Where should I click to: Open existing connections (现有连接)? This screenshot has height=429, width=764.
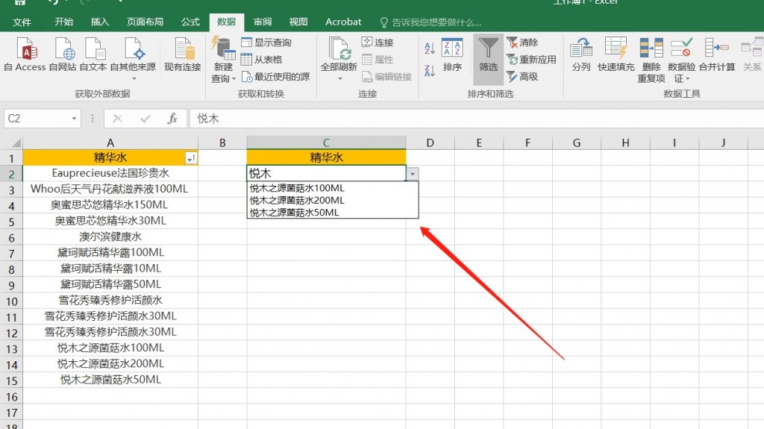(183, 54)
